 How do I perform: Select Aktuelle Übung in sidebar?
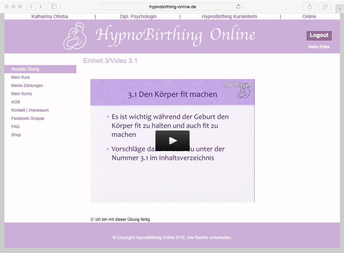[40, 69]
